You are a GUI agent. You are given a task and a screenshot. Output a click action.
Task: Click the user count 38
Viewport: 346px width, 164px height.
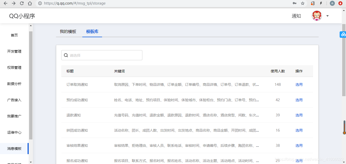tap(278, 146)
